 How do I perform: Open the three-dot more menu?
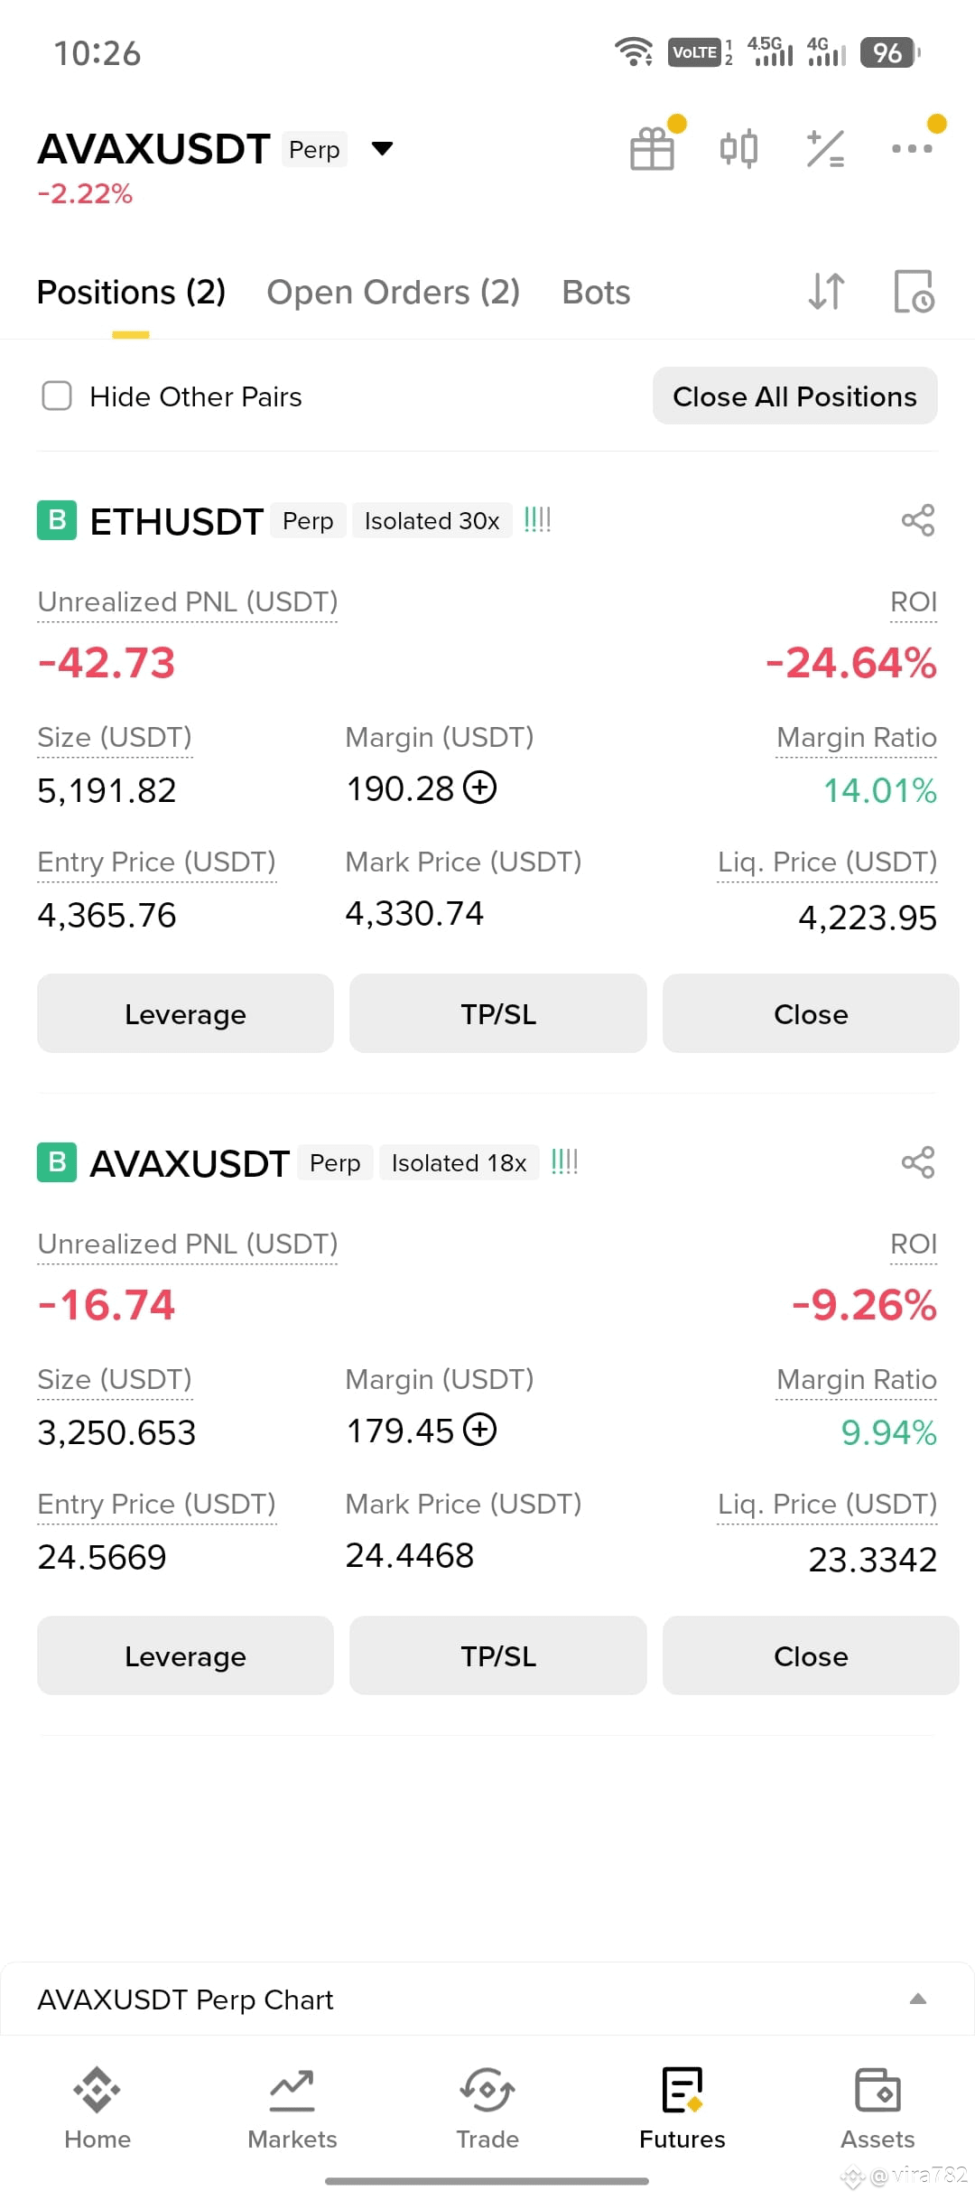(912, 148)
